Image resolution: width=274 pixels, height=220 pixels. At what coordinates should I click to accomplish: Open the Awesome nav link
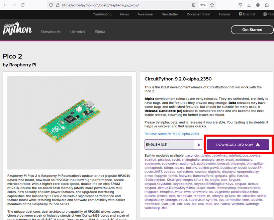pyautogui.click(x=145, y=14)
